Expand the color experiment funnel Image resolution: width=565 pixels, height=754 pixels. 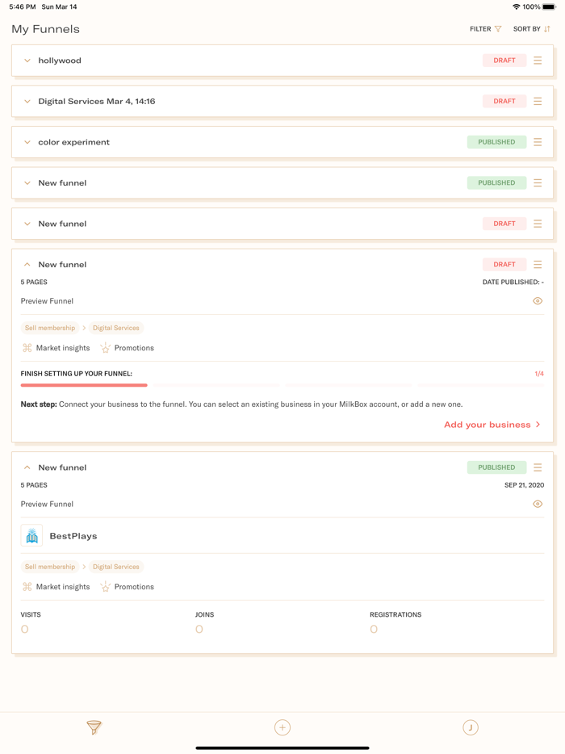(27, 142)
